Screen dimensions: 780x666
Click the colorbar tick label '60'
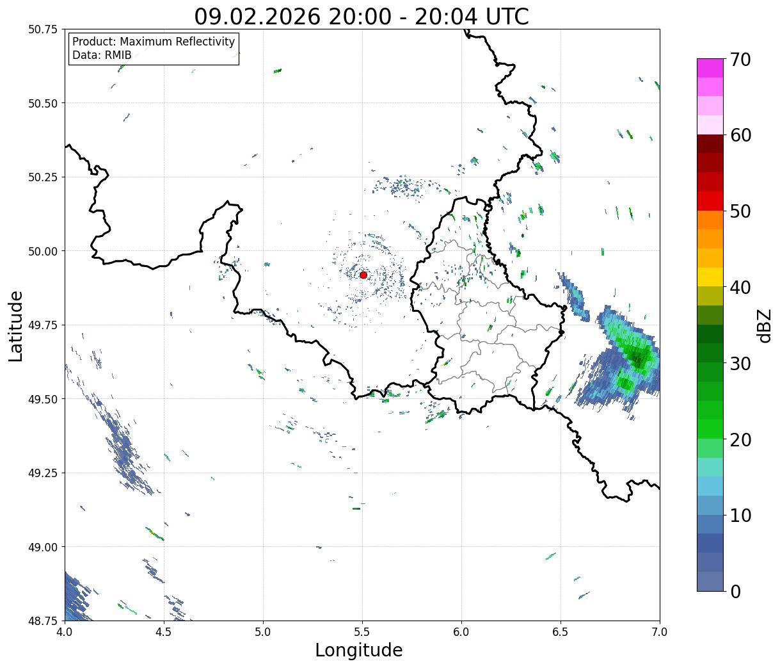[x=740, y=135]
